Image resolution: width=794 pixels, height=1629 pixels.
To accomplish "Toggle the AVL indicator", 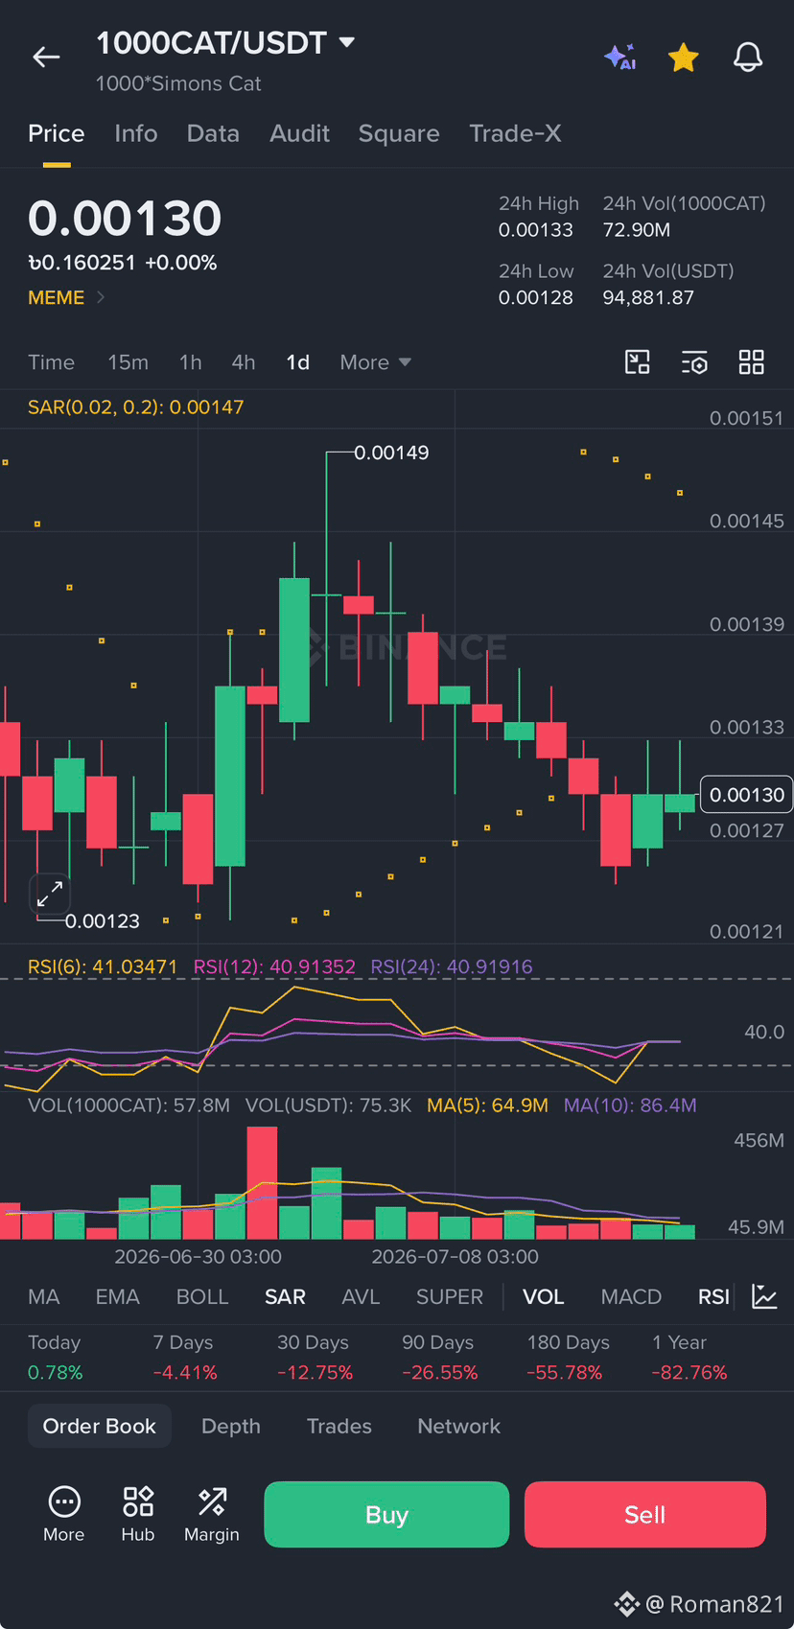I will pyautogui.click(x=361, y=1297).
